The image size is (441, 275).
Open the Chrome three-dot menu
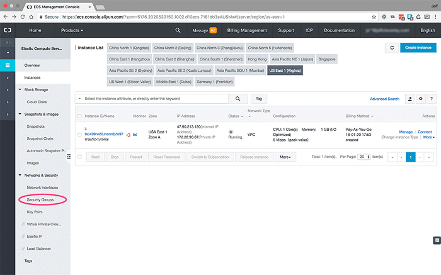pos(436,17)
